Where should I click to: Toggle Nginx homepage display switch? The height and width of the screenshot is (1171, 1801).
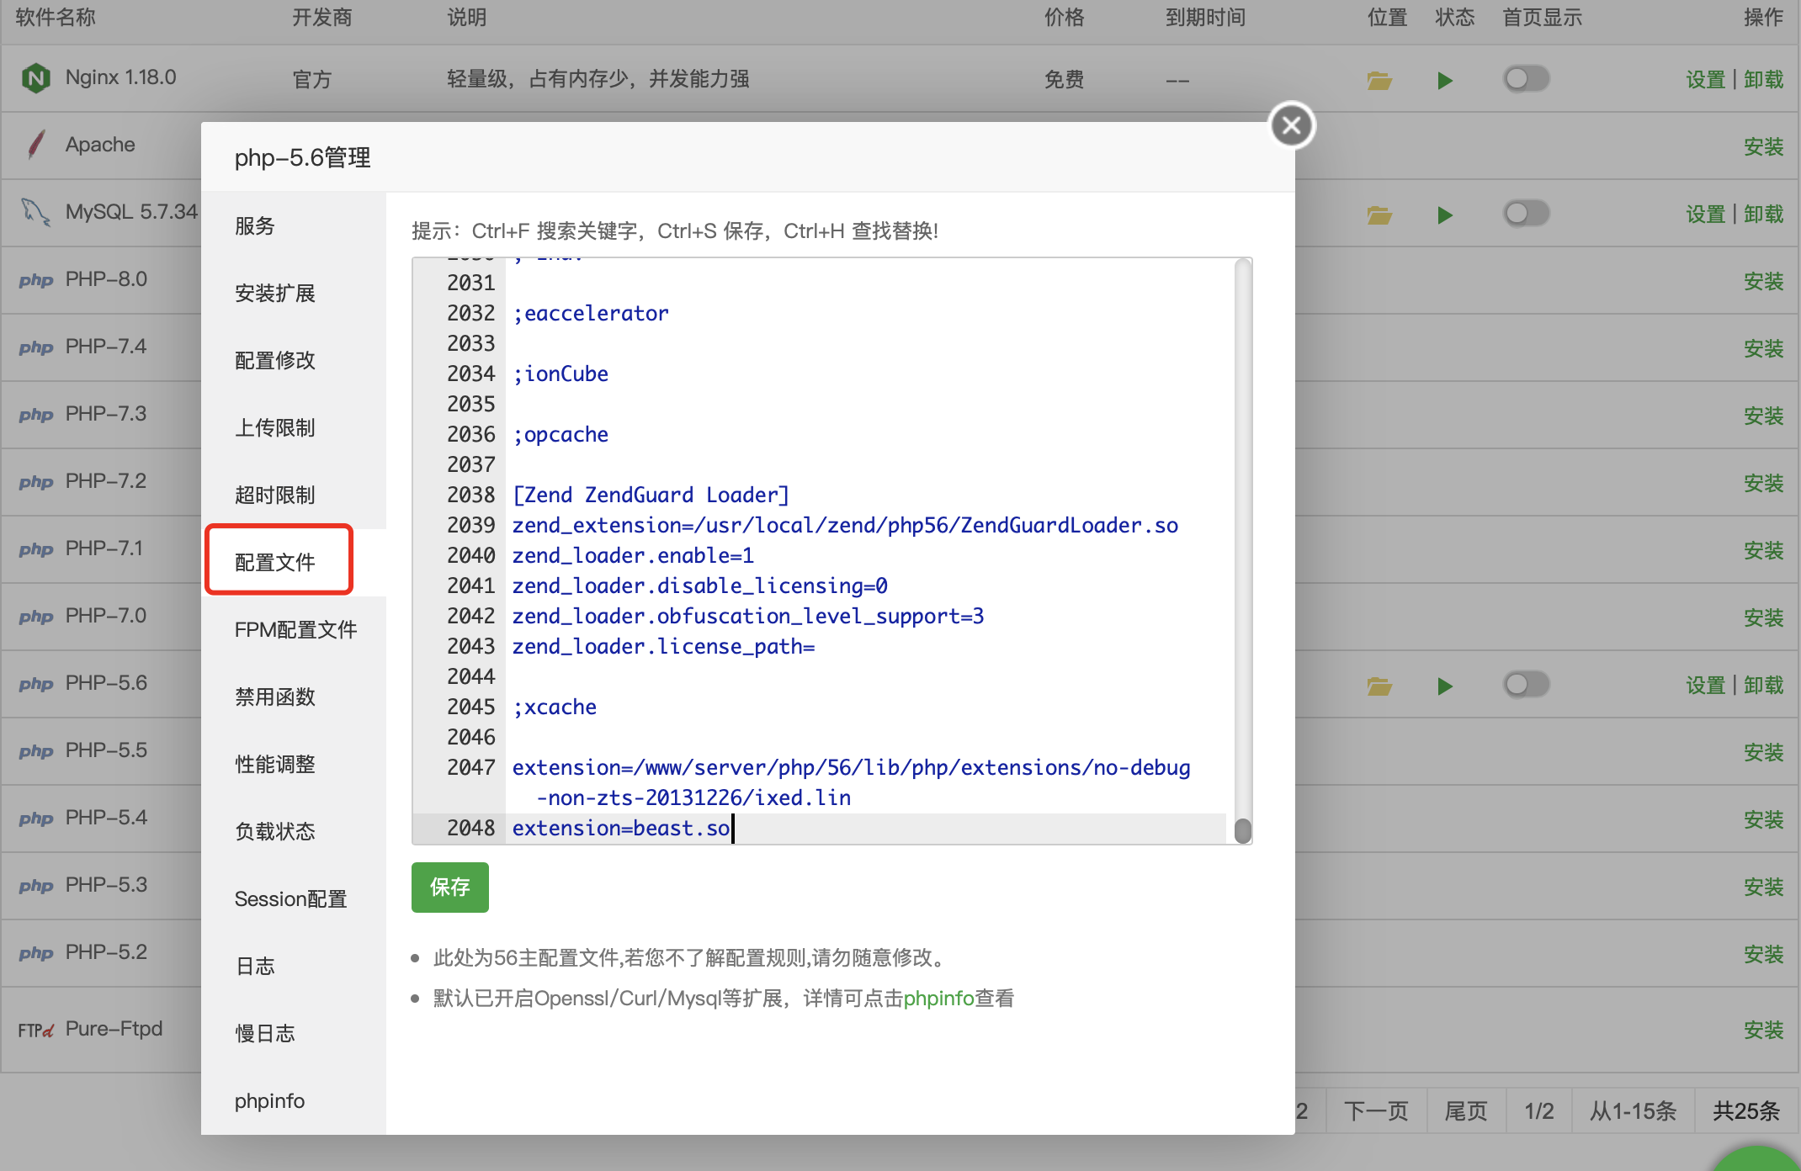tap(1527, 79)
